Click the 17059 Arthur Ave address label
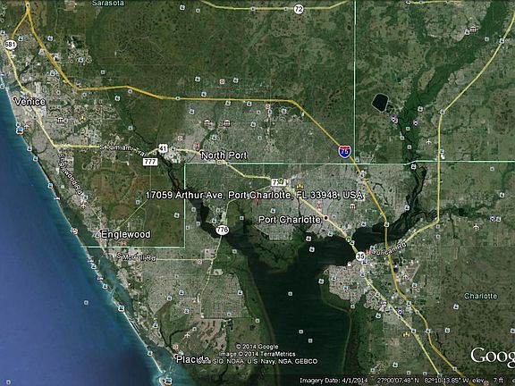The height and width of the screenshot is (386, 515). tap(254, 196)
